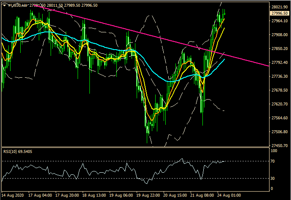This screenshot has height=200, width=291.
Task: Click the RSI 30 dashed level line
Action: point(127,178)
